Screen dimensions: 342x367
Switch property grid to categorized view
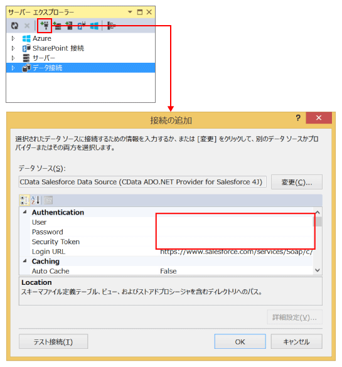(x=24, y=200)
